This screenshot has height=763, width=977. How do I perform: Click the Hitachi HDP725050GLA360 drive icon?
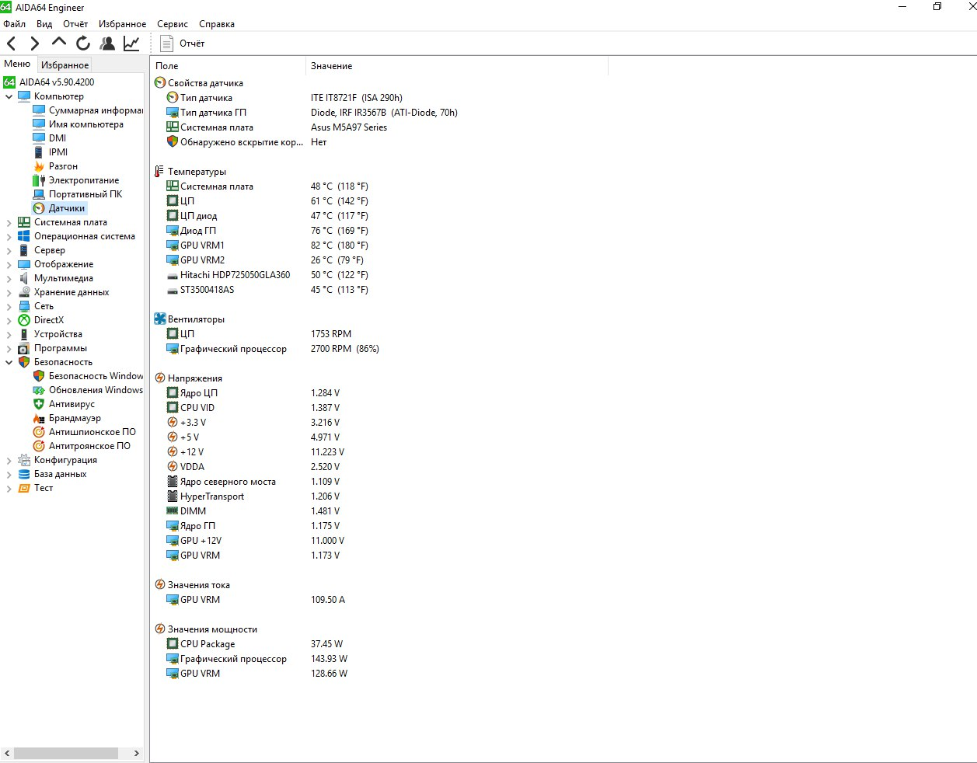[x=173, y=275]
